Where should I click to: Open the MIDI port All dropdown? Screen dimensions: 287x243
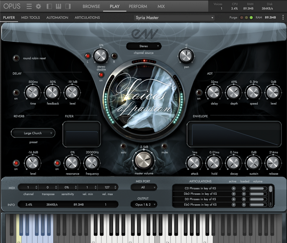pyautogui.click(x=144, y=187)
